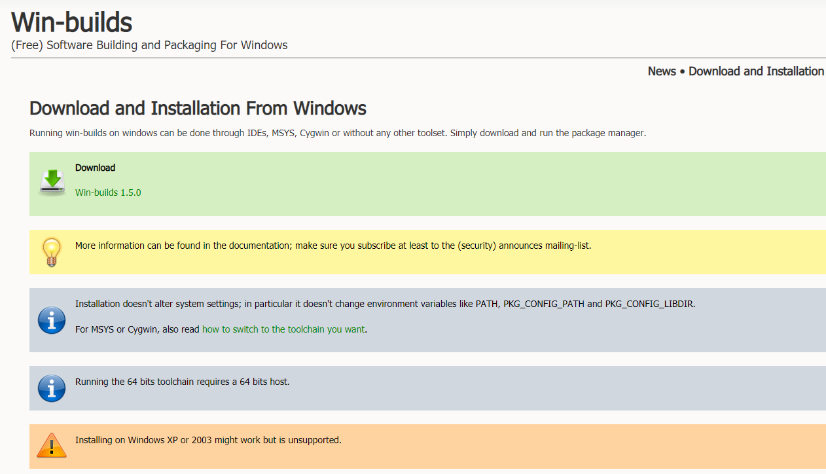Click info icon beside 64 bits toolchain note
The width and height of the screenshot is (826, 474).
click(x=52, y=388)
